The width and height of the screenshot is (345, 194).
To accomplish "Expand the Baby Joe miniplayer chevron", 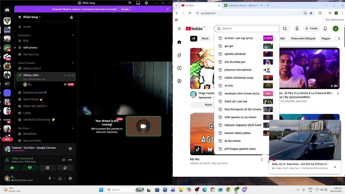I will coord(335,167).
